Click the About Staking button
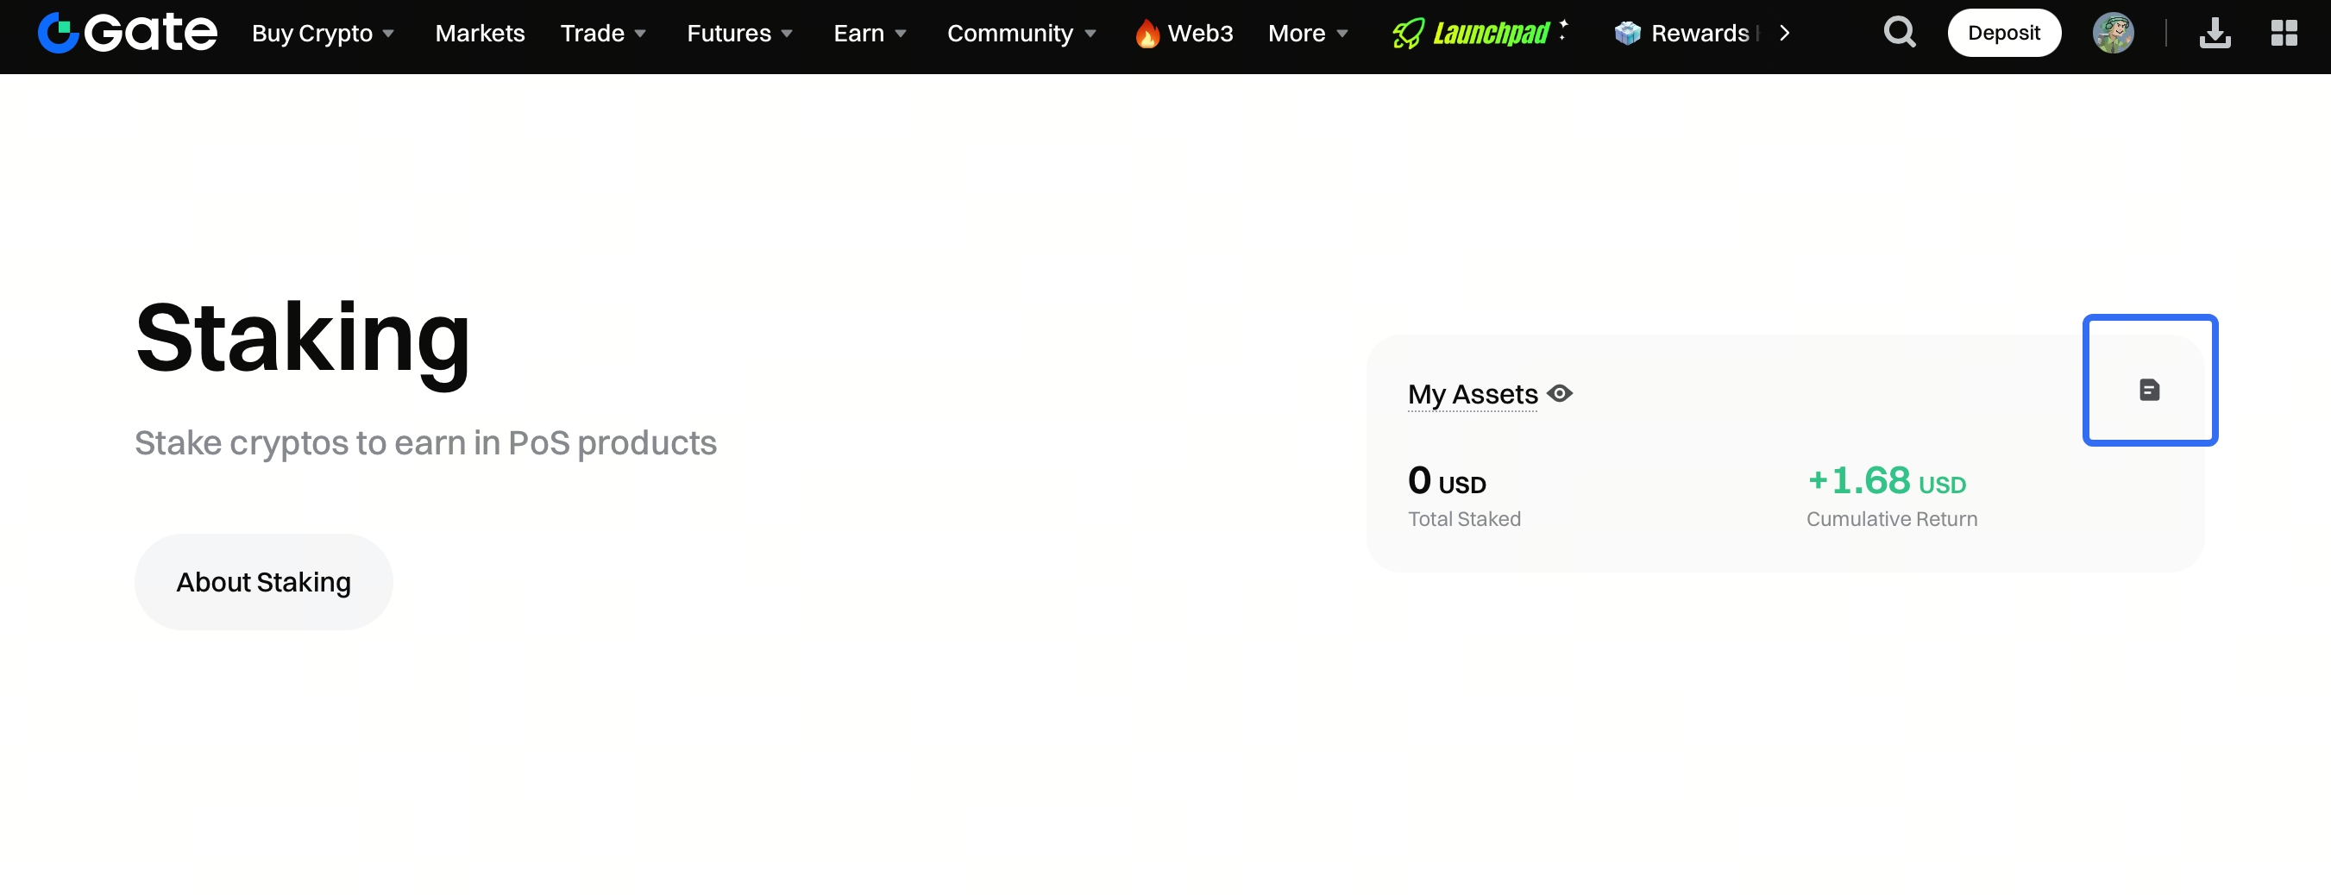 tap(263, 582)
